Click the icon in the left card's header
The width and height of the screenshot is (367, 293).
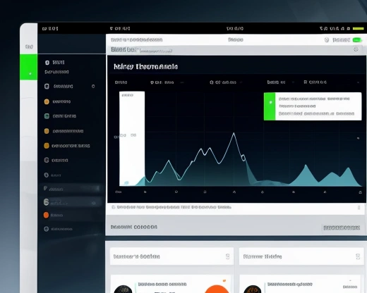pyautogui.click(x=227, y=256)
